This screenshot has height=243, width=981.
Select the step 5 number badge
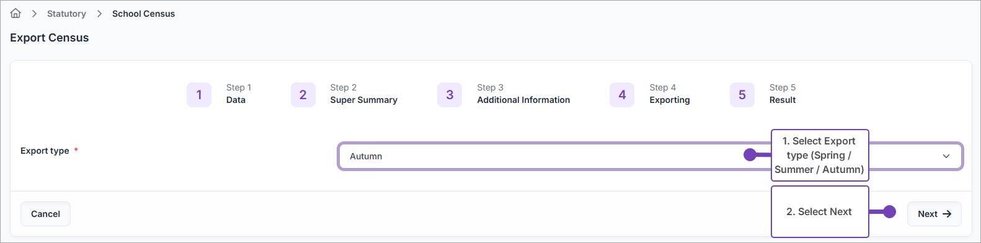click(x=742, y=95)
